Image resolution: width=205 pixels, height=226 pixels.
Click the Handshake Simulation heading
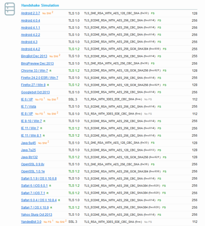[40, 6]
